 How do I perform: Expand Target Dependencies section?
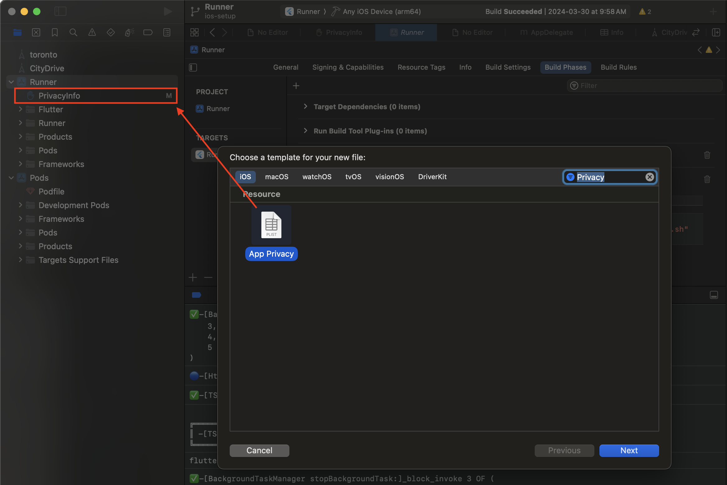point(306,107)
